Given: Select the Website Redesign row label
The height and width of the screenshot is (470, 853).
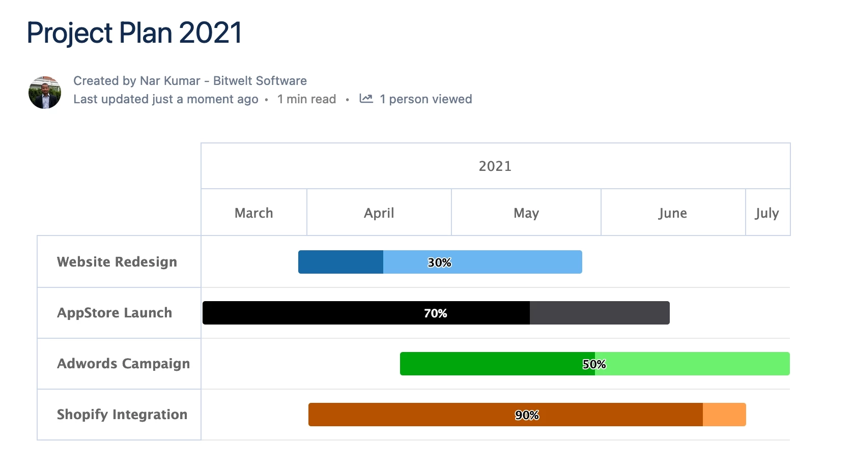Looking at the screenshot, I should pos(117,262).
